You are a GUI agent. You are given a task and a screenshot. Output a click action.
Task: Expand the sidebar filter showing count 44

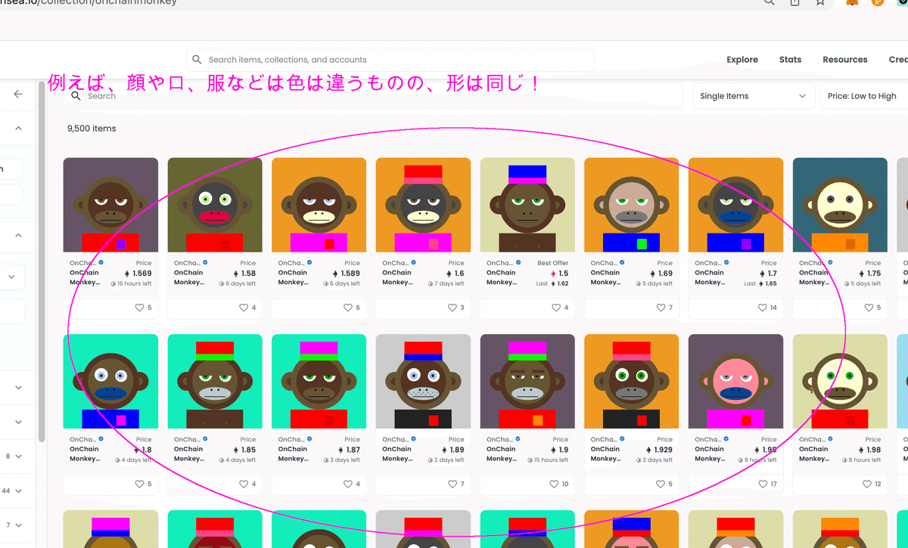pyautogui.click(x=18, y=491)
